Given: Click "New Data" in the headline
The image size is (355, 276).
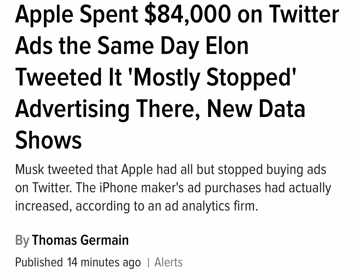Looking at the screenshot, I should pyautogui.click(x=256, y=108).
